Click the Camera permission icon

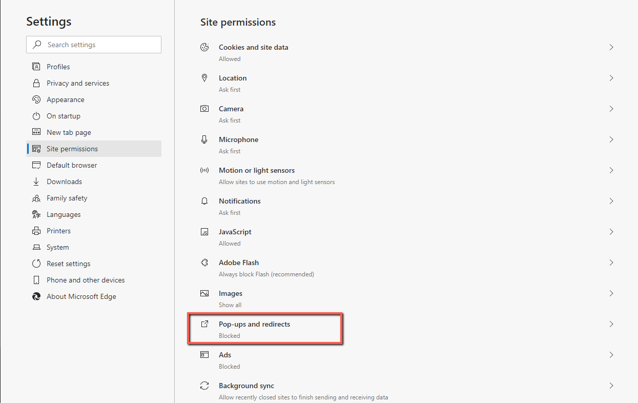point(204,109)
